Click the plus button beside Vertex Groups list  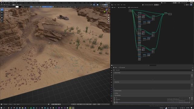coord(192,75)
